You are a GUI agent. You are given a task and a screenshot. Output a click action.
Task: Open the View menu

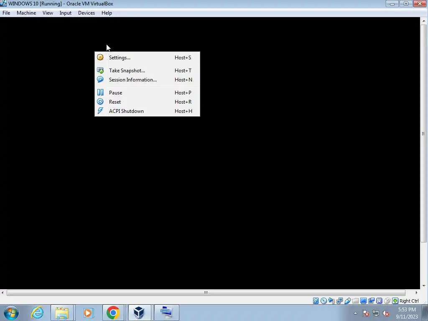pyautogui.click(x=48, y=13)
